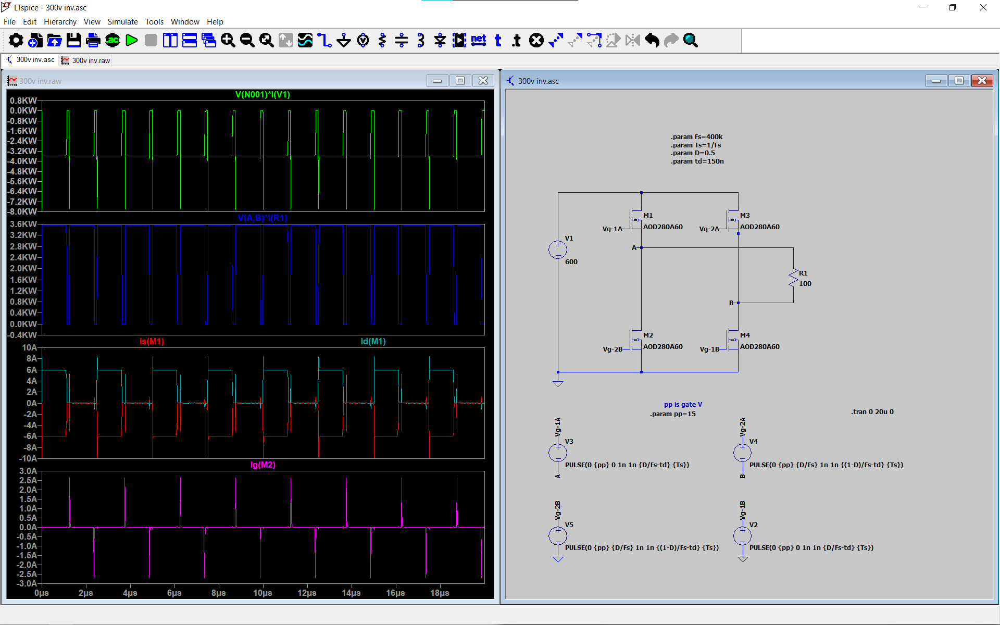Screen dimensions: 1000x625
Task: Create a new schematic file
Action: click(35, 40)
